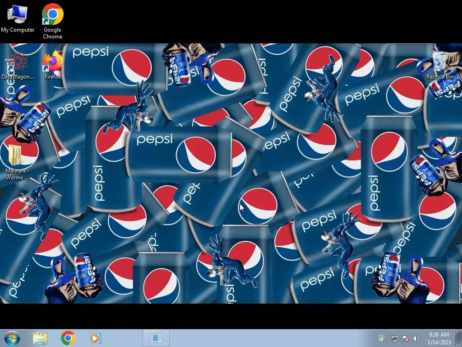Click the Show desktop button
Screen dimensions: 462x347
point(459,338)
